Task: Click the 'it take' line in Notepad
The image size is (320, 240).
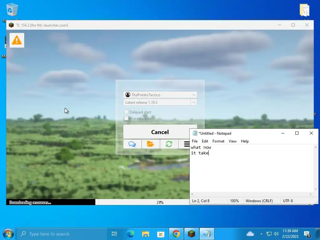Action: pos(200,153)
